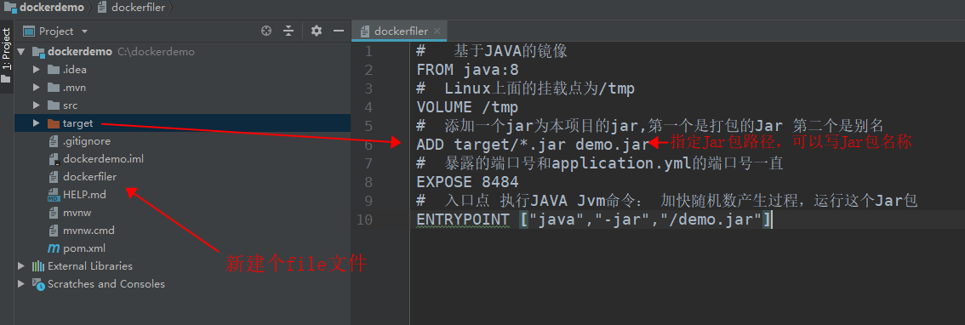Collapse the dockerdemo root folder
This screenshot has width=965, height=325.
coord(21,52)
